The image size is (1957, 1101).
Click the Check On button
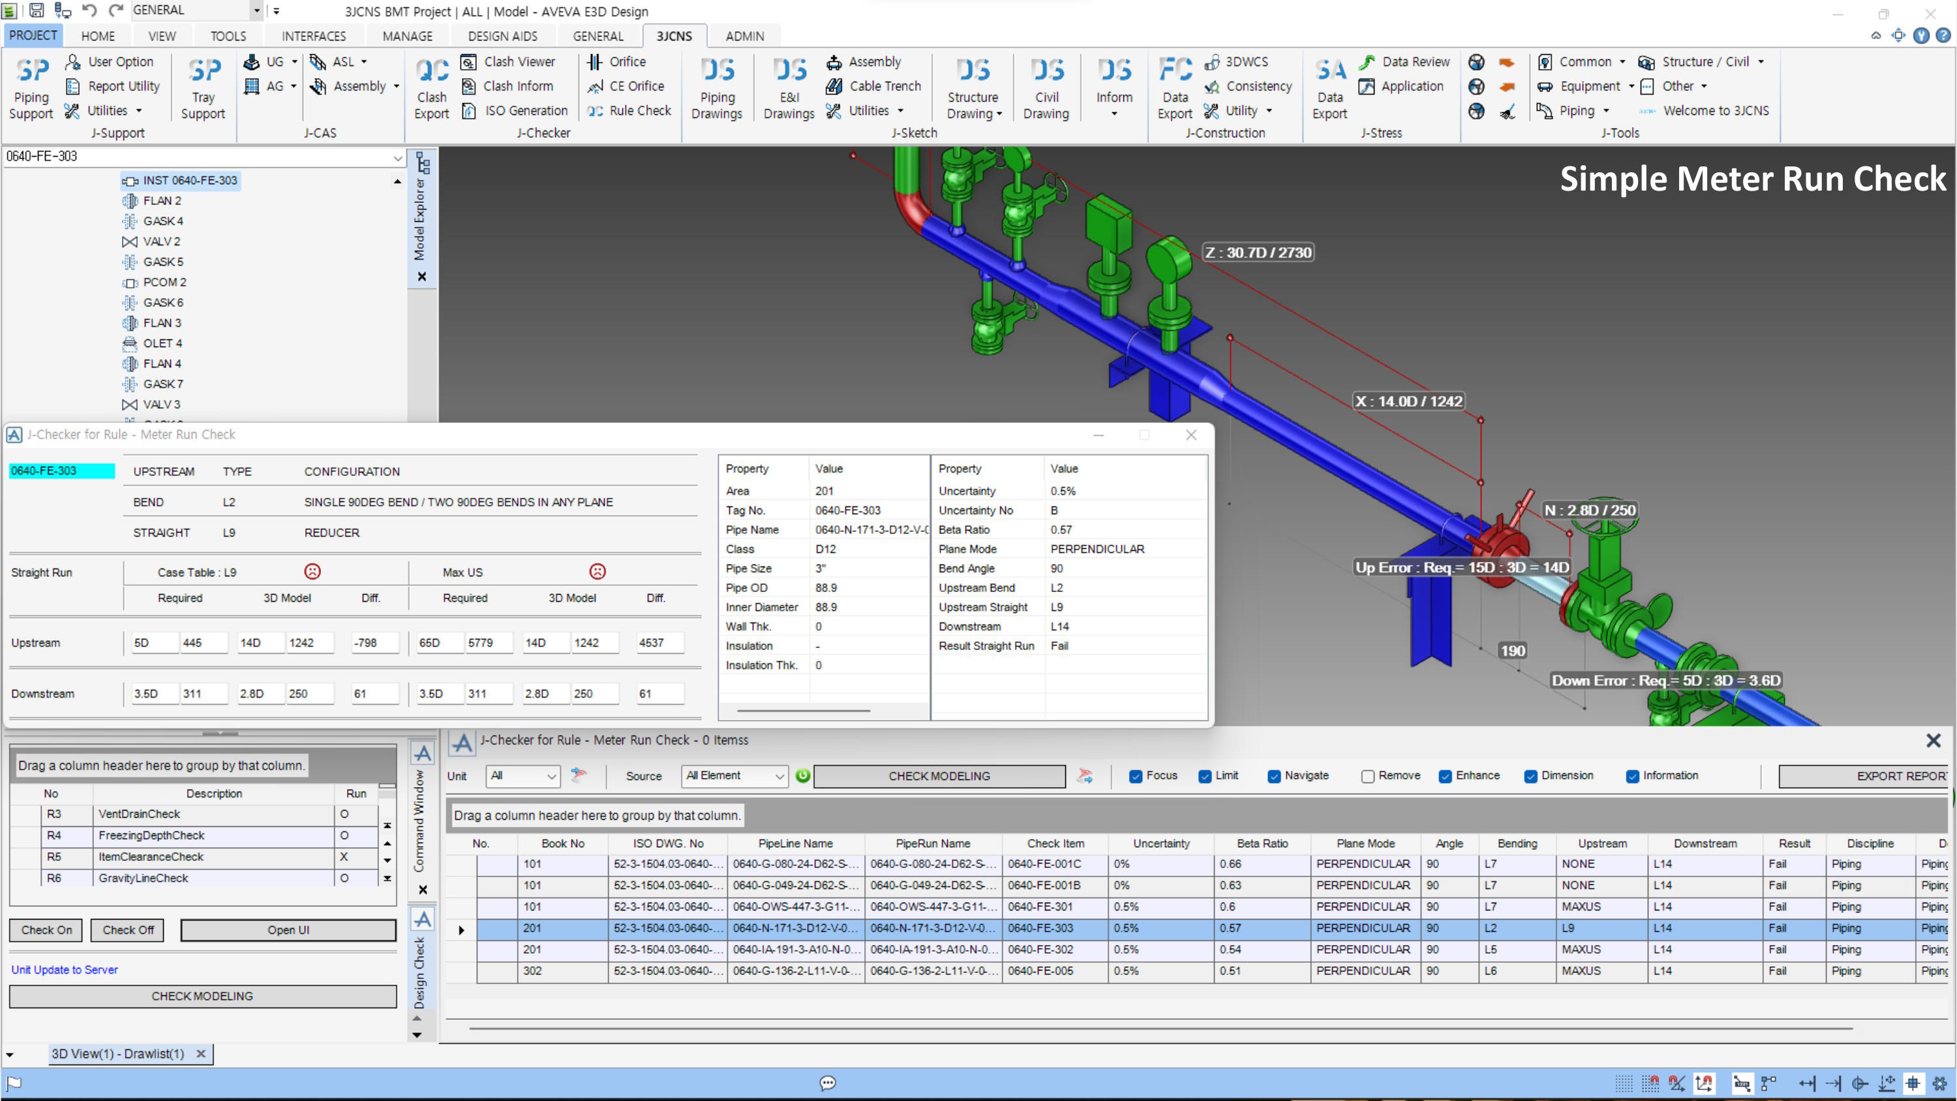[46, 930]
